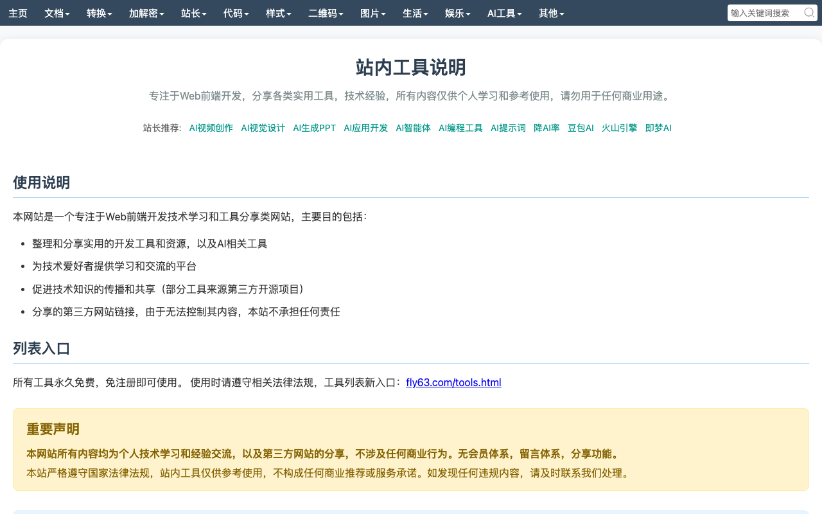Open the 豆包AI recommended link
This screenshot has width=822, height=514.
tap(581, 128)
